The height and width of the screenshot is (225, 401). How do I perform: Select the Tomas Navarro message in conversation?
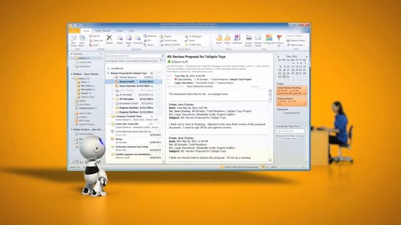[133, 77]
